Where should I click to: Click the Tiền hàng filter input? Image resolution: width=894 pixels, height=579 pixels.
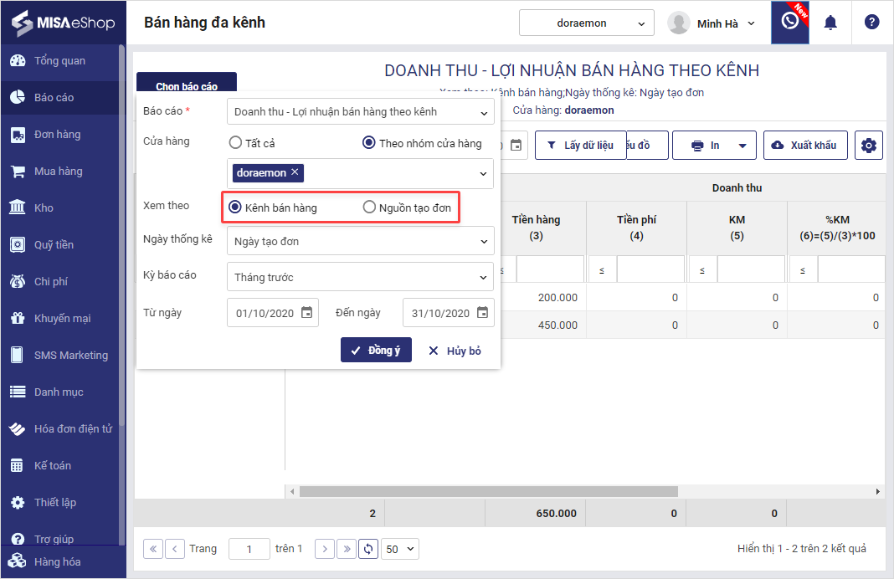pyautogui.click(x=550, y=269)
